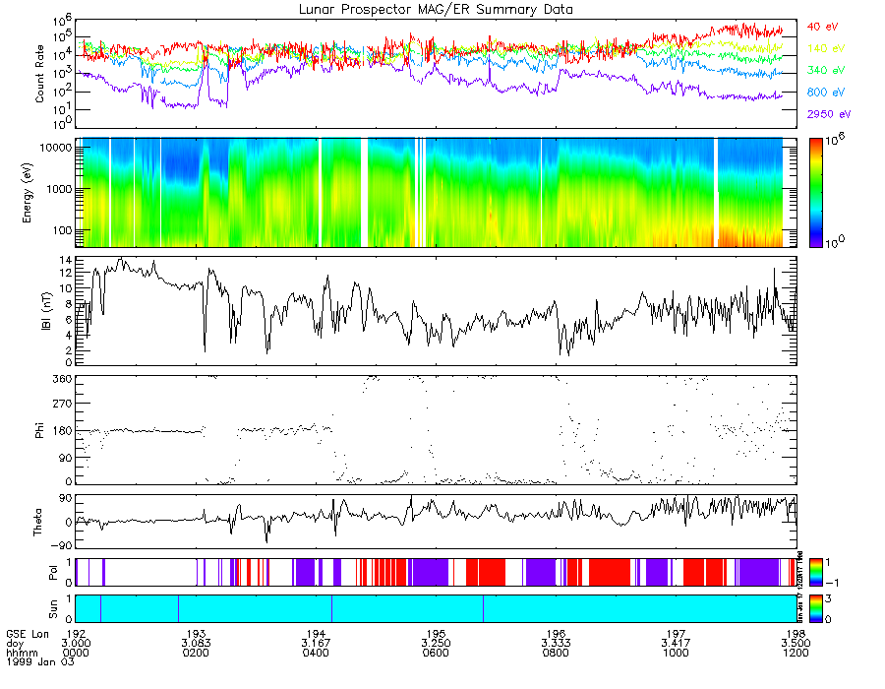Click day-of-year value '3.333'

556,644
